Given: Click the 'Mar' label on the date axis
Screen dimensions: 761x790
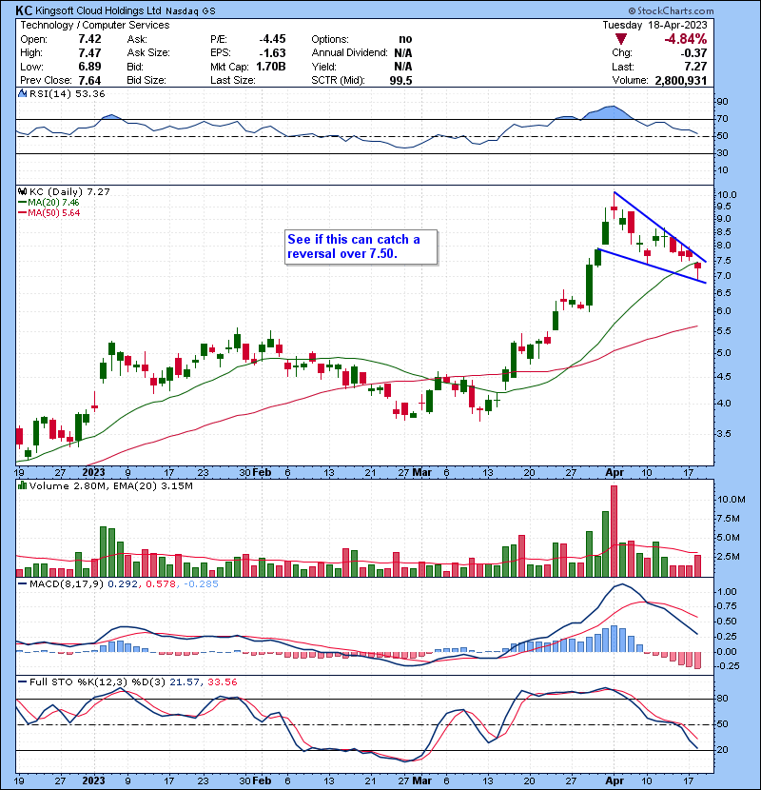Looking at the screenshot, I should click(420, 472).
